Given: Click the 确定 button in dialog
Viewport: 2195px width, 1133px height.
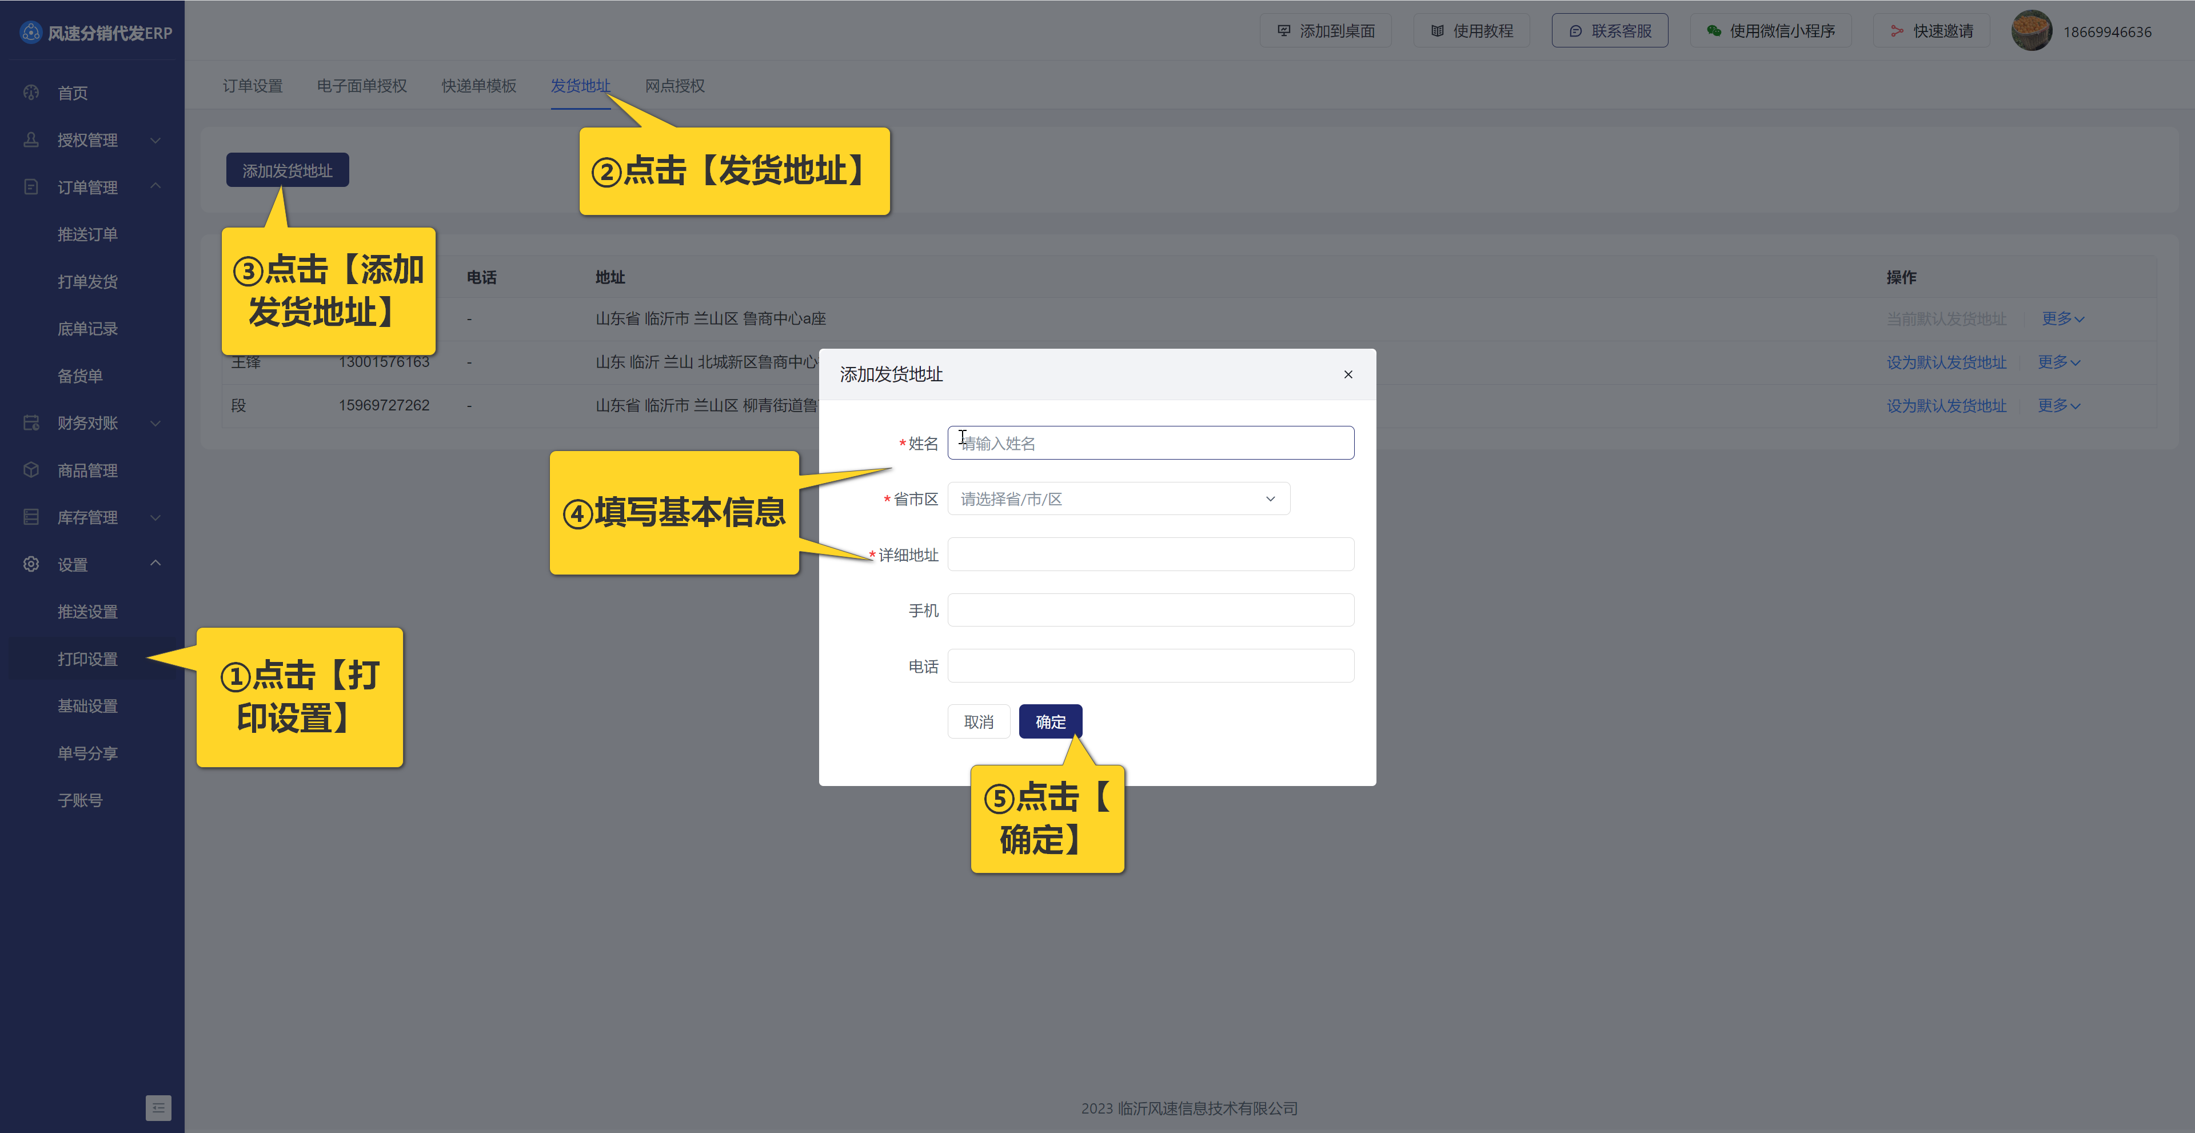Looking at the screenshot, I should click(1050, 721).
